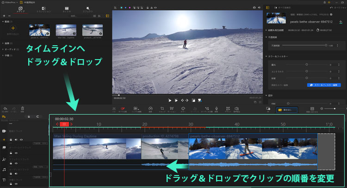Screen dimensions: 347x188
Task: Select the Man Skii... Daytime media thumbnail
Action: point(66,30)
